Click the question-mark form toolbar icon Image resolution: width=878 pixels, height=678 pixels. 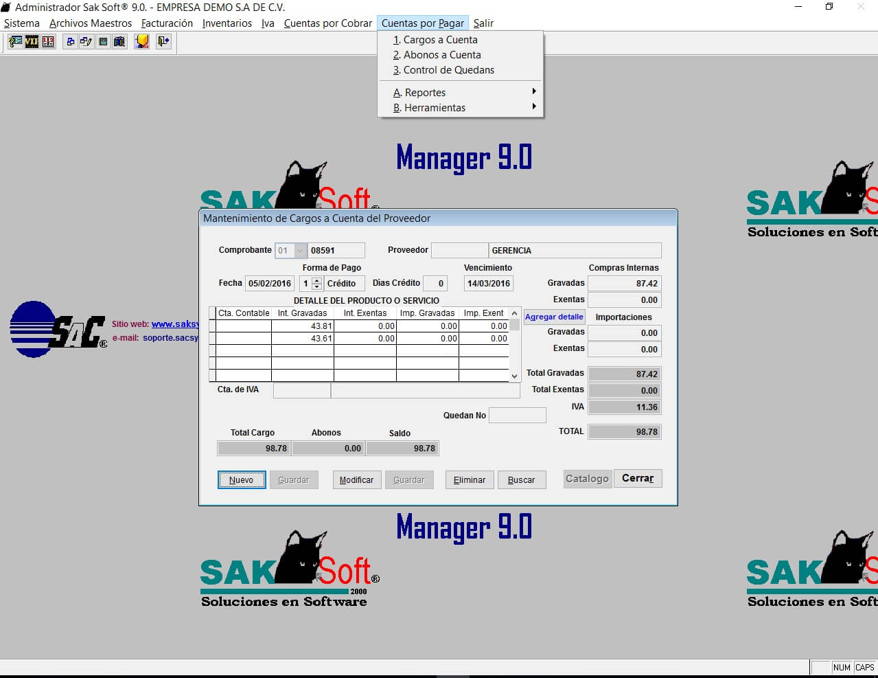point(15,42)
